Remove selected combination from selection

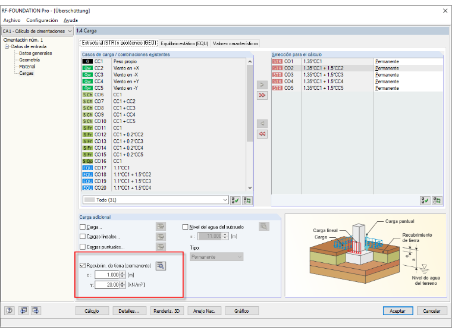[x=262, y=124]
